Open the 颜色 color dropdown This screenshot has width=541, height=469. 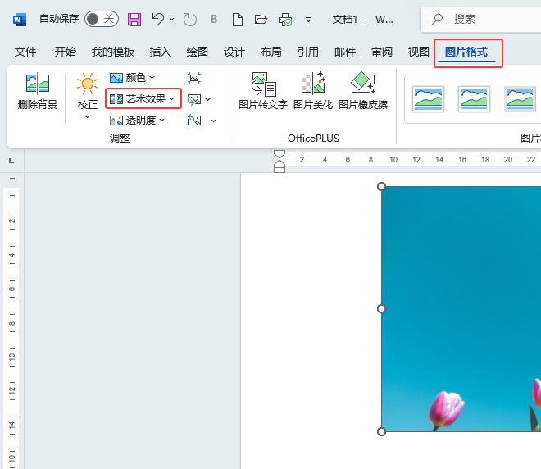pos(133,78)
